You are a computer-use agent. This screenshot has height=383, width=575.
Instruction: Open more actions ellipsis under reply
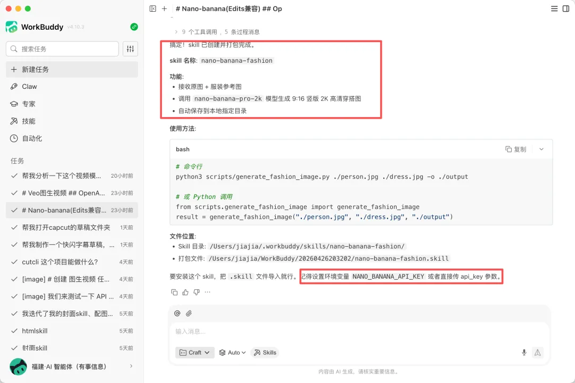click(208, 292)
